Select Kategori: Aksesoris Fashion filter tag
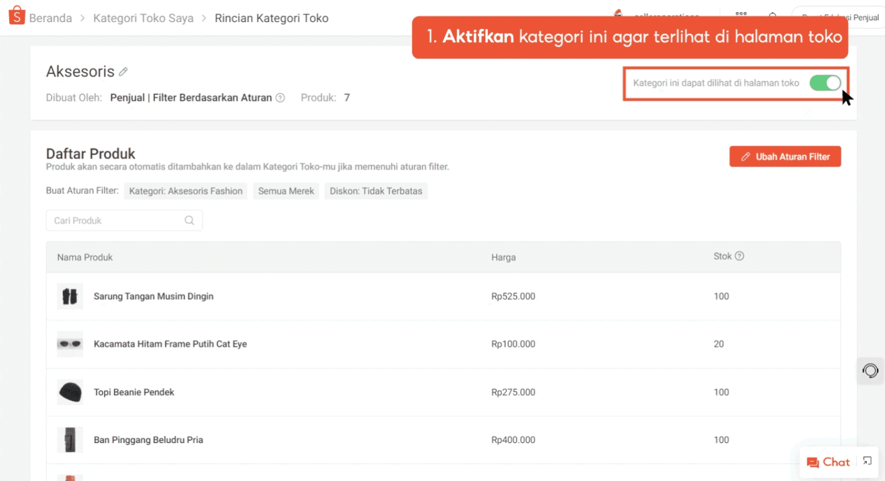This screenshot has width=885, height=481. [186, 191]
